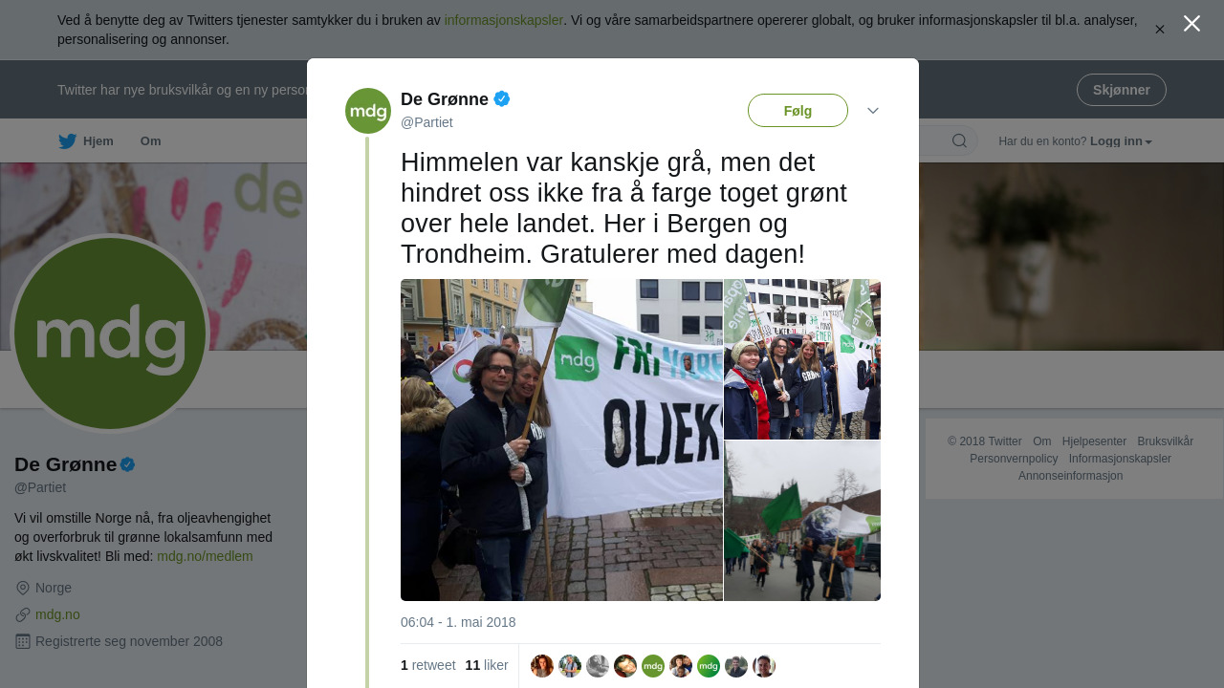Click the Twitter bird Hjem icon
Image resolution: width=1224 pixels, height=688 pixels.
(68, 141)
